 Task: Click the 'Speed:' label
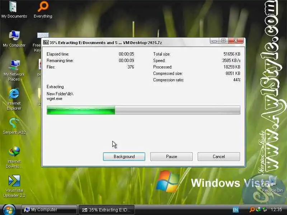pos(159,61)
